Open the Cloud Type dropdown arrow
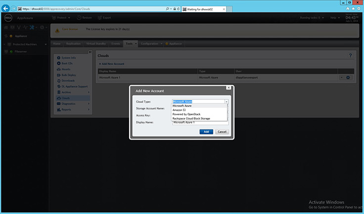This screenshot has height=214, width=364. point(227,102)
